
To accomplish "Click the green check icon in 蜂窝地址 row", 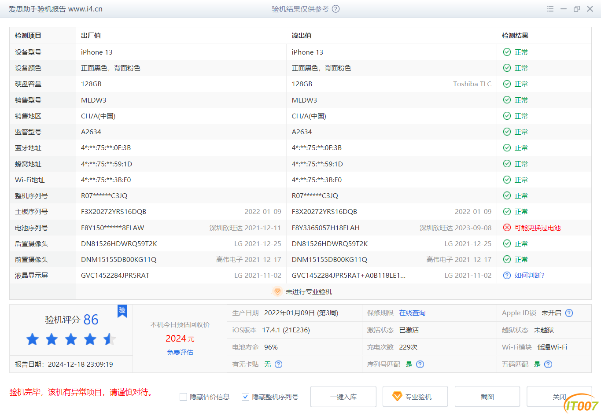I will (507, 164).
